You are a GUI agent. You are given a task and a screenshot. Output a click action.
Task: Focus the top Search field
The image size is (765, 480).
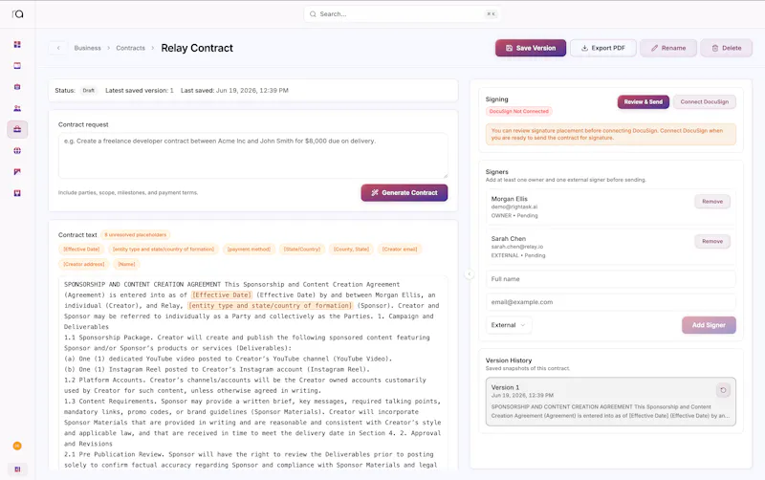(x=402, y=14)
